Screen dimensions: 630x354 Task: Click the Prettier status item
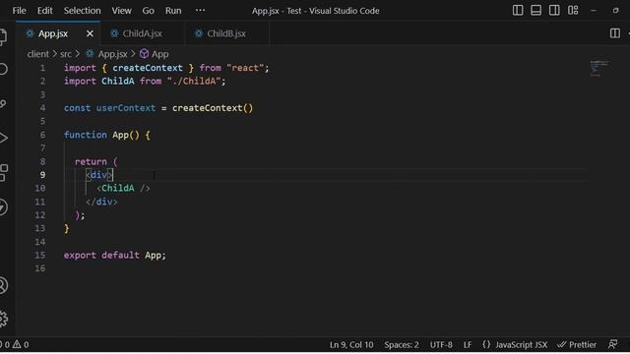577,345
